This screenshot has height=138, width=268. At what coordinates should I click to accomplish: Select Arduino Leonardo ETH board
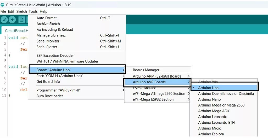224,123
